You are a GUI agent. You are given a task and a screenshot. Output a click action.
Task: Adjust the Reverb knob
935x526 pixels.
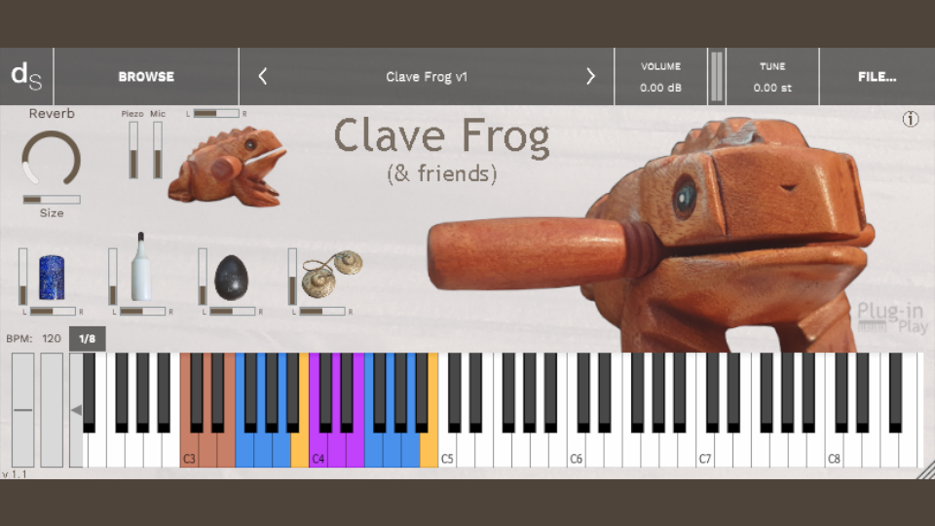(x=52, y=159)
